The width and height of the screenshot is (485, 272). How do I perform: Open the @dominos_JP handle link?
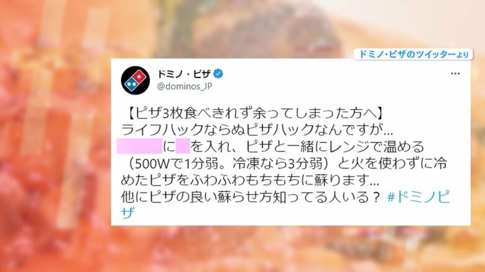click(184, 86)
